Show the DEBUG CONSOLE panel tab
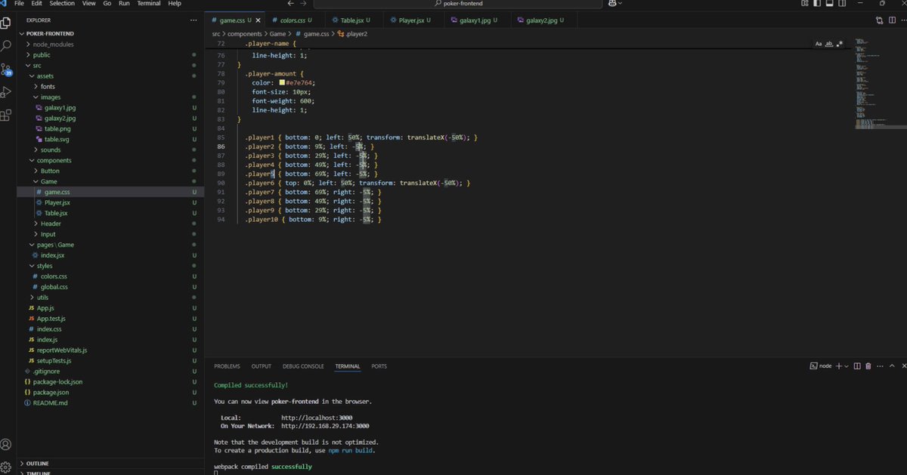Viewport: 907px width, 475px height. (303, 366)
